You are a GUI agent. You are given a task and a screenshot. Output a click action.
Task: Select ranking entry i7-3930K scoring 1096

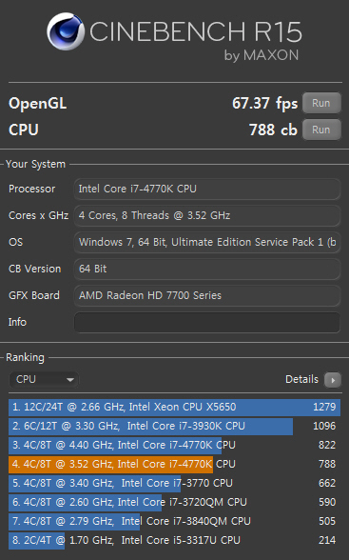coord(174,426)
